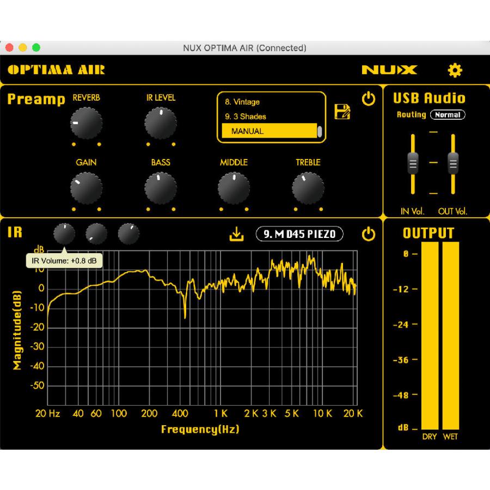Click the NUX logo
490x490 pixels.
[389, 70]
